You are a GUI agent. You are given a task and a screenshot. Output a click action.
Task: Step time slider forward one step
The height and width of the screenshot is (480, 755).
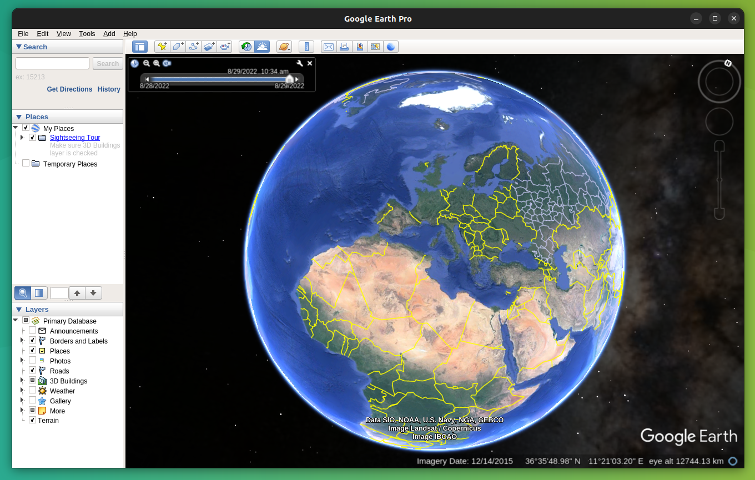click(298, 79)
